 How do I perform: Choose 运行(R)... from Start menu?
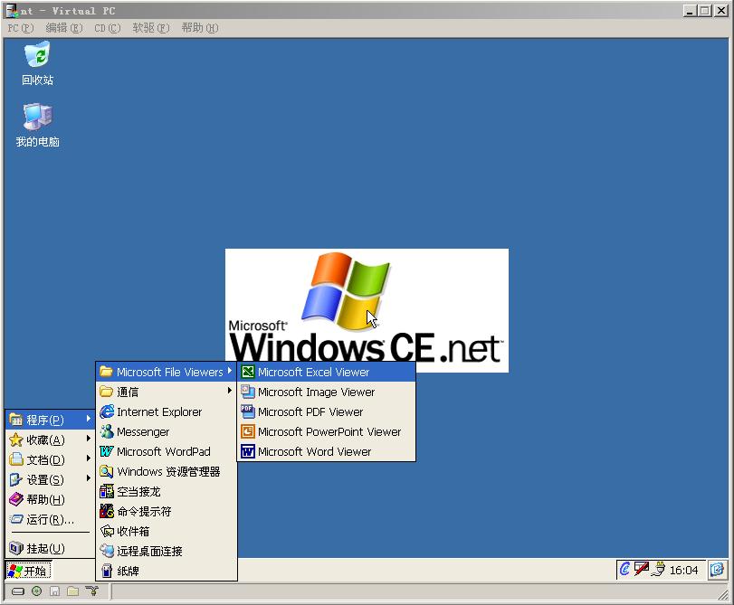tap(50, 519)
